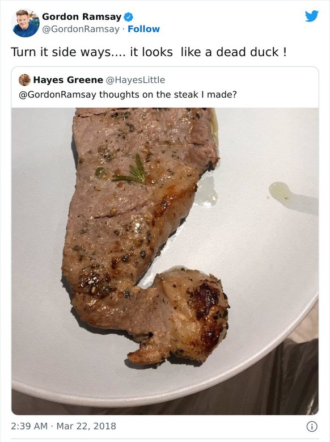This screenshot has height=442, width=330.
Task: Open the Mar 22, 2018 date link
Action: click(x=86, y=426)
